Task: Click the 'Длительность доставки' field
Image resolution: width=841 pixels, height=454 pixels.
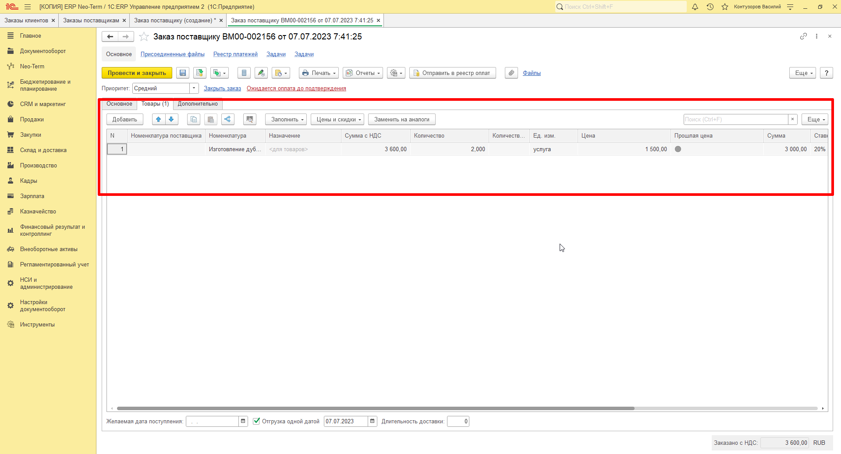Action: click(x=458, y=422)
